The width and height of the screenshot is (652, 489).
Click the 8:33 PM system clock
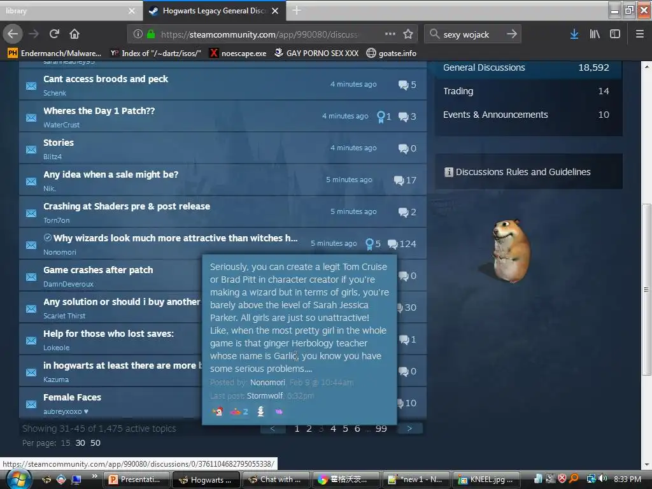tap(627, 479)
